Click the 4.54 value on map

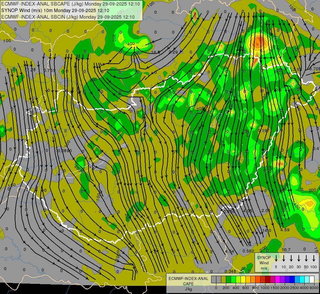click(229, 251)
